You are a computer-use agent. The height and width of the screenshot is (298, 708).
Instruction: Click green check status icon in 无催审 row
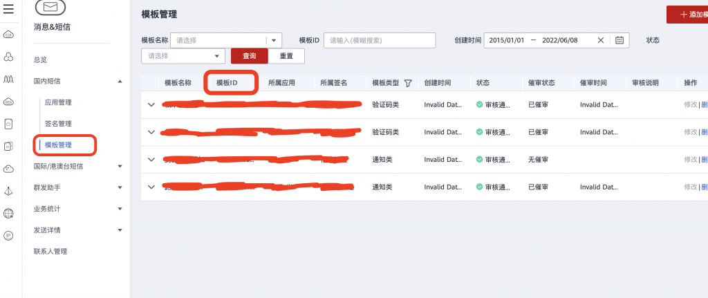[480, 160]
